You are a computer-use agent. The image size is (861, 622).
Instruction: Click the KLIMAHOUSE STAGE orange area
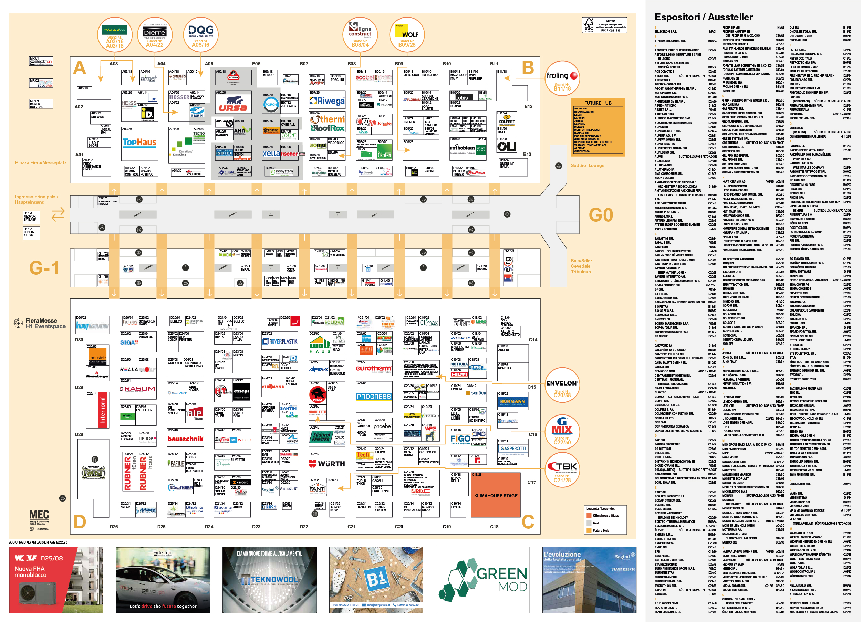(x=495, y=496)
